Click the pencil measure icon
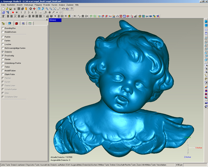 point(59,9)
